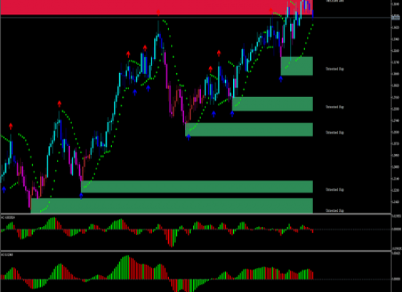Select the red arrow touching the red resistance zone mid-chart

click(x=159, y=12)
